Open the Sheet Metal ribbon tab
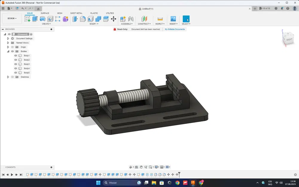 point(77,13)
